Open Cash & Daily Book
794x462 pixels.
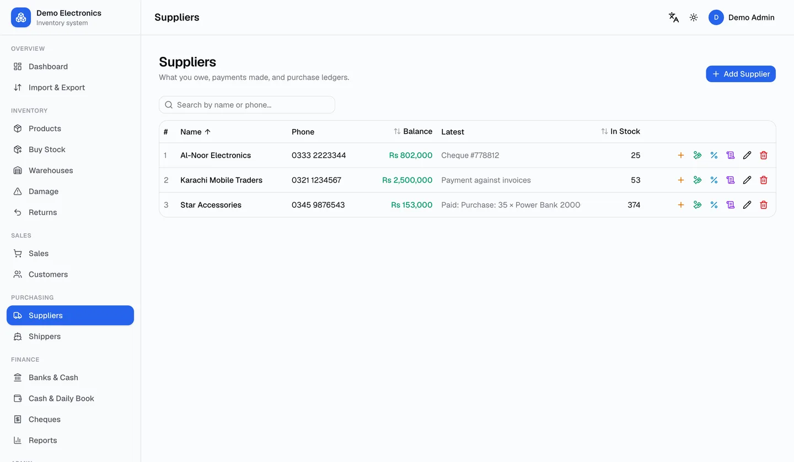click(70, 399)
